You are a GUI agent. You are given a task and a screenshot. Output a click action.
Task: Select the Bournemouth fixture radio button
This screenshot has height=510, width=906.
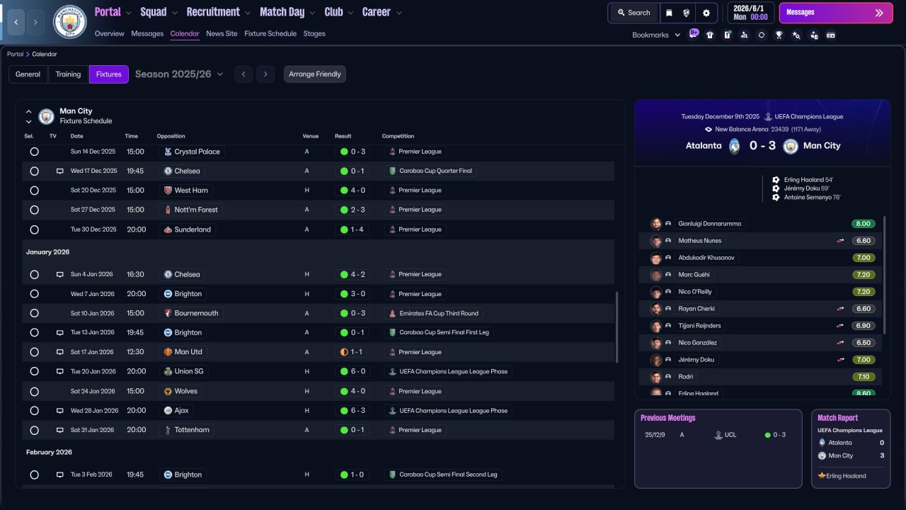(34, 313)
